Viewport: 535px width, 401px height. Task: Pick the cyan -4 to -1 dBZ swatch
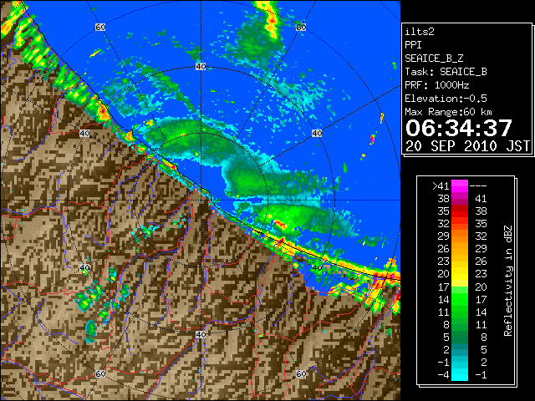460,374
